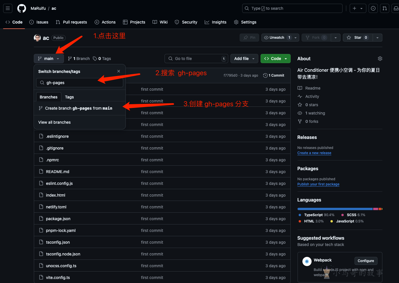Expand the green Code dropdown

pos(275,59)
